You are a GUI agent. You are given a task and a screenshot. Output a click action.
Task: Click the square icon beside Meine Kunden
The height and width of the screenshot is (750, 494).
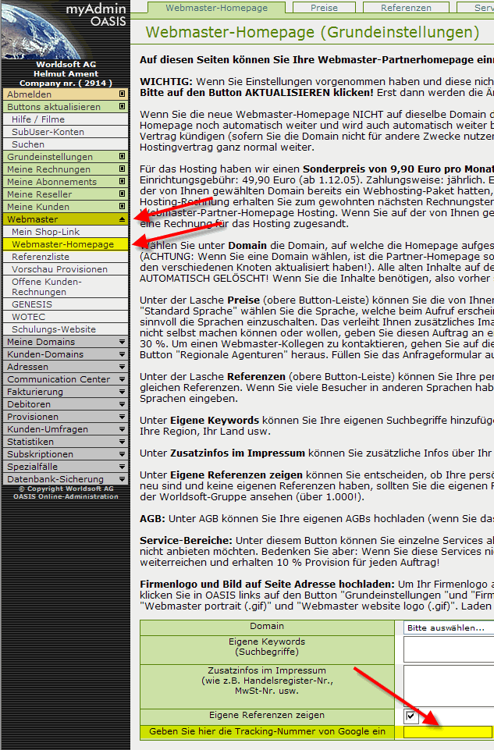click(x=122, y=207)
